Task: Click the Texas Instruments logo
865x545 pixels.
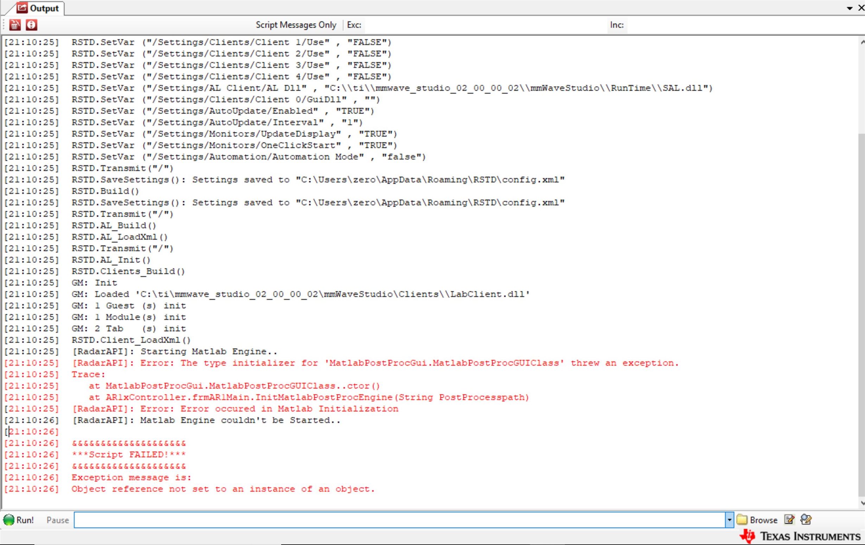Action: (800, 536)
